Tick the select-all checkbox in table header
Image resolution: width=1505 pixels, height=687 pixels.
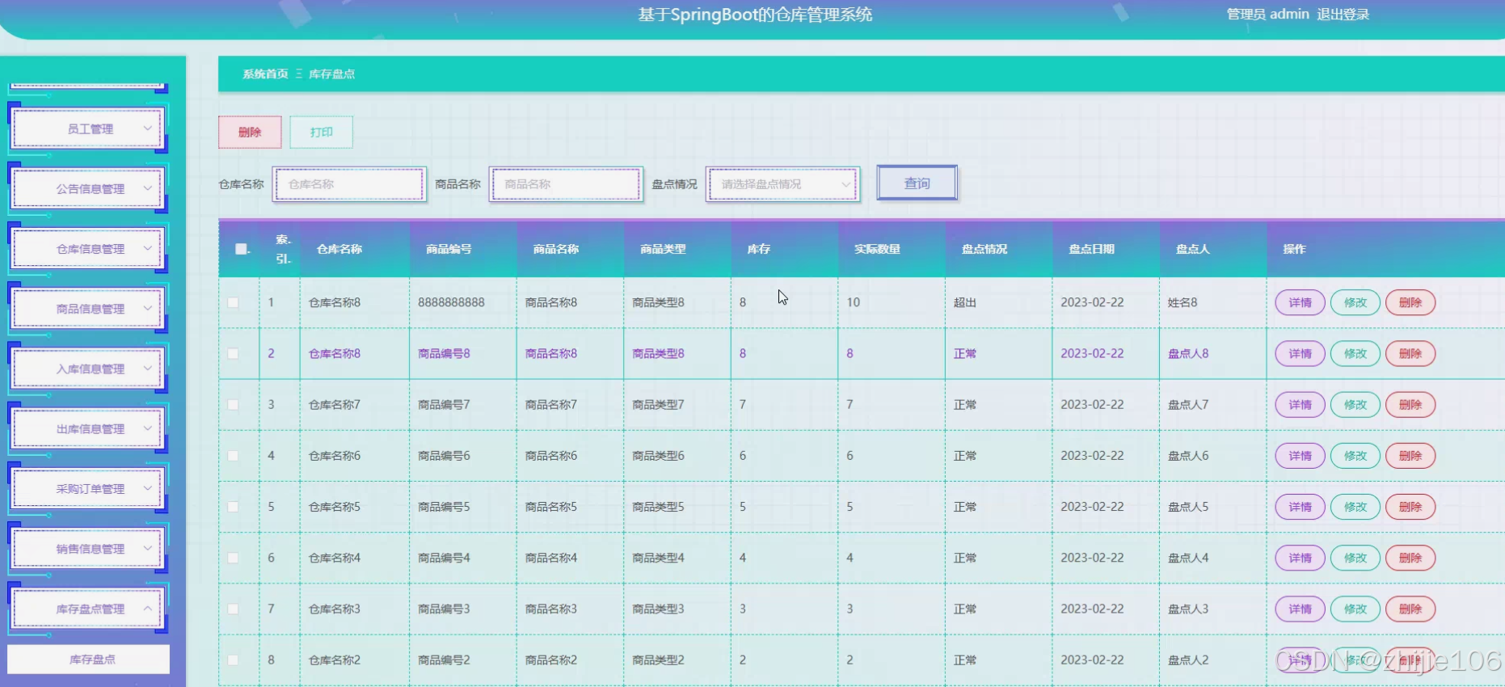click(x=241, y=249)
